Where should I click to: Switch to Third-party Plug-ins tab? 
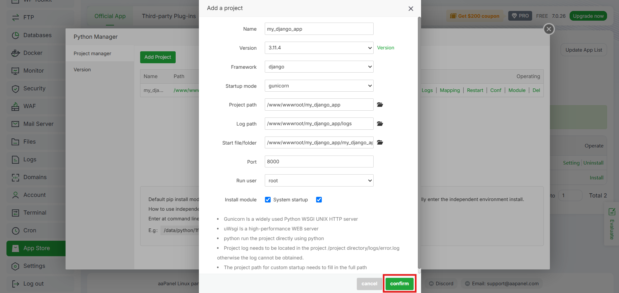pos(169,16)
